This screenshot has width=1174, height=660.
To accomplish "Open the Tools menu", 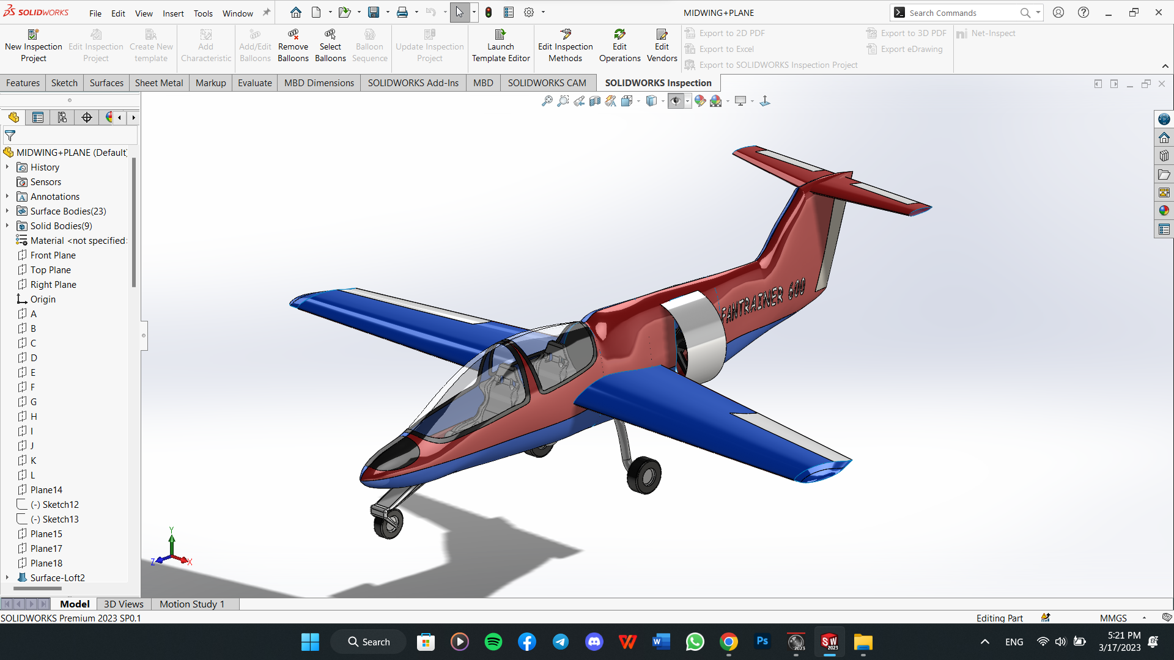I will (203, 13).
